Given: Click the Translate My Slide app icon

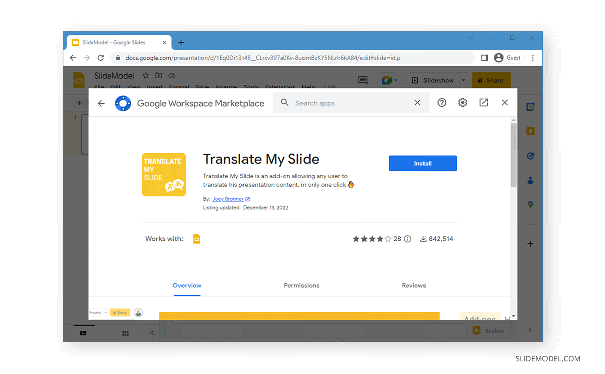Looking at the screenshot, I should (x=164, y=175).
